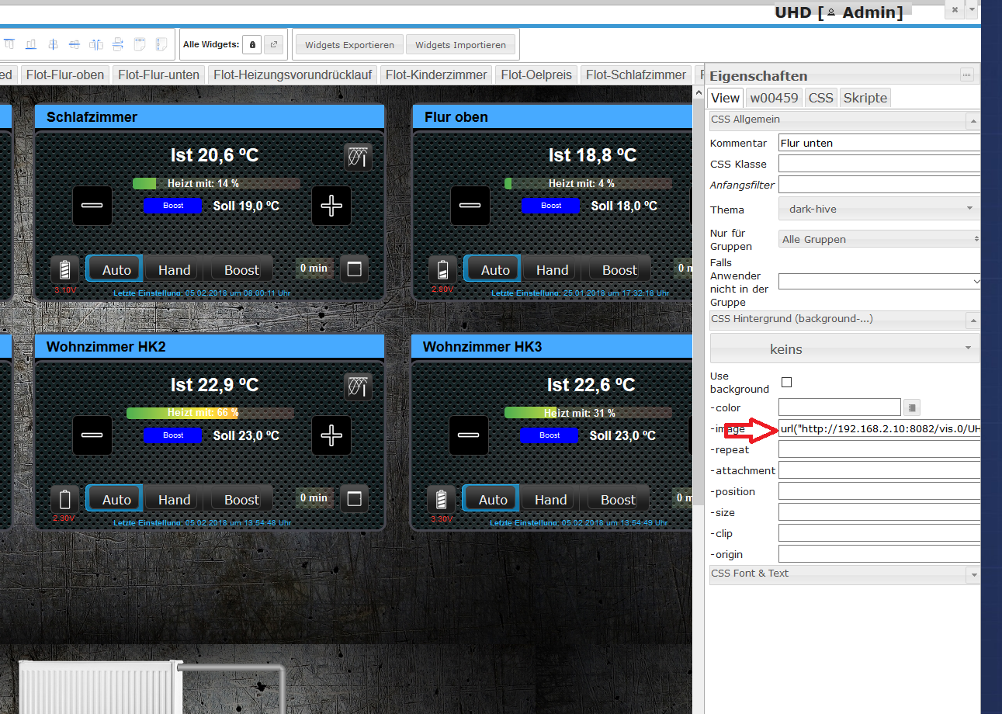1002x714 pixels.
Task: Switch Schlafzimmer to Hand mode
Action: coord(174,270)
